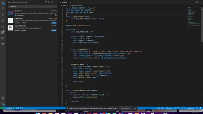Image resolution: width=203 pixels, height=114 pixels.
Task: Open the Search view in activity bar
Action: pyautogui.click(x=3, y=9)
